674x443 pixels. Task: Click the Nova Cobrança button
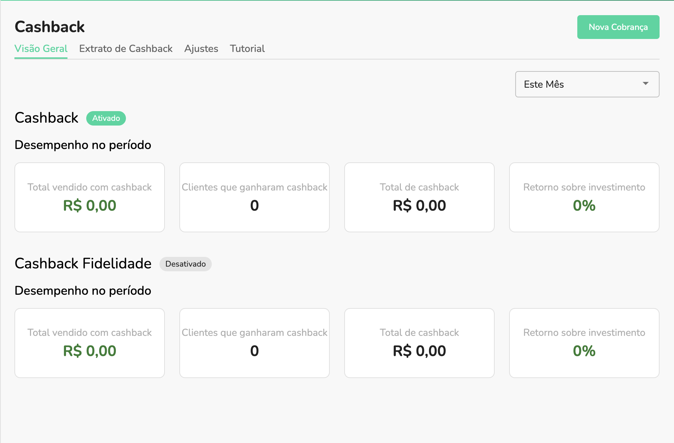point(618,27)
